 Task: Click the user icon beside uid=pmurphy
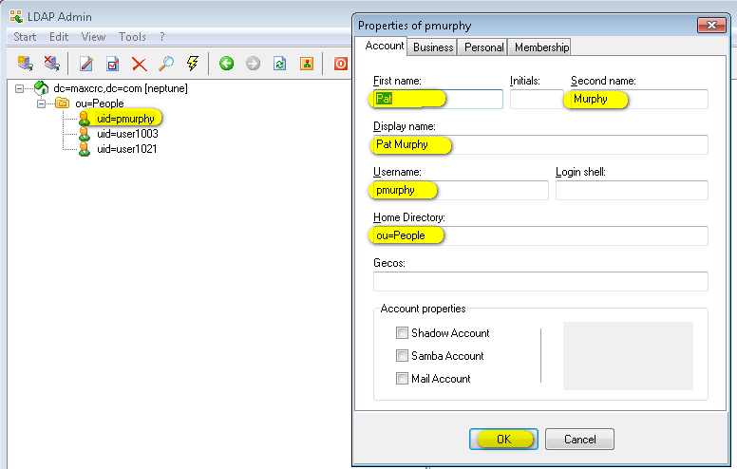point(85,119)
